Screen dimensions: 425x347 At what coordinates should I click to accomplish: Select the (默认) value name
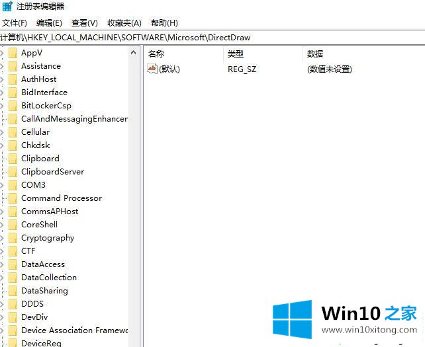click(169, 69)
